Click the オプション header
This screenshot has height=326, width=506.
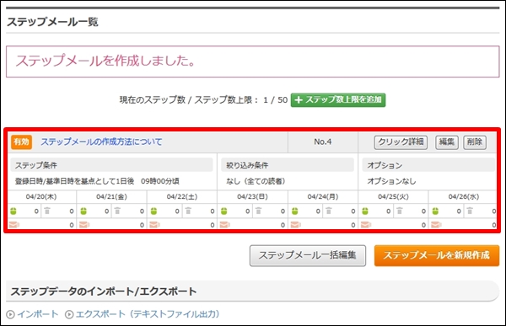[x=428, y=165]
